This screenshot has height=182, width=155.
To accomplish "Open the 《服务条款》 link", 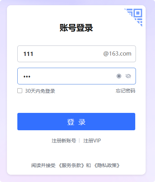I will click(x=71, y=165).
